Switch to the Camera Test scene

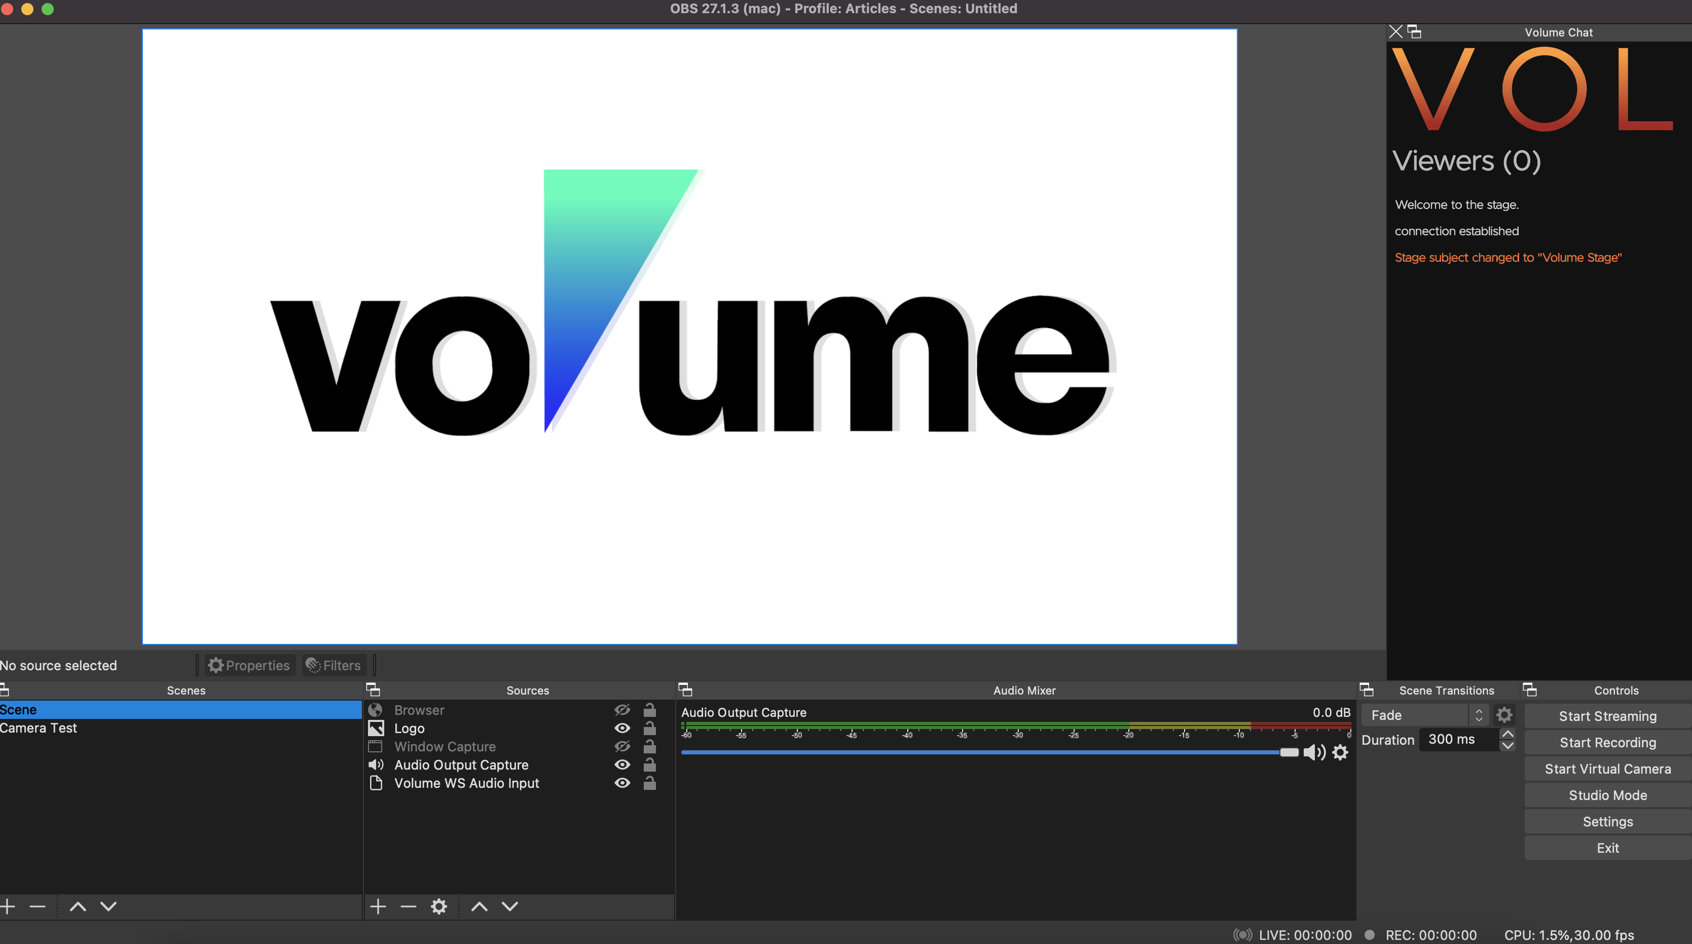(180, 728)
